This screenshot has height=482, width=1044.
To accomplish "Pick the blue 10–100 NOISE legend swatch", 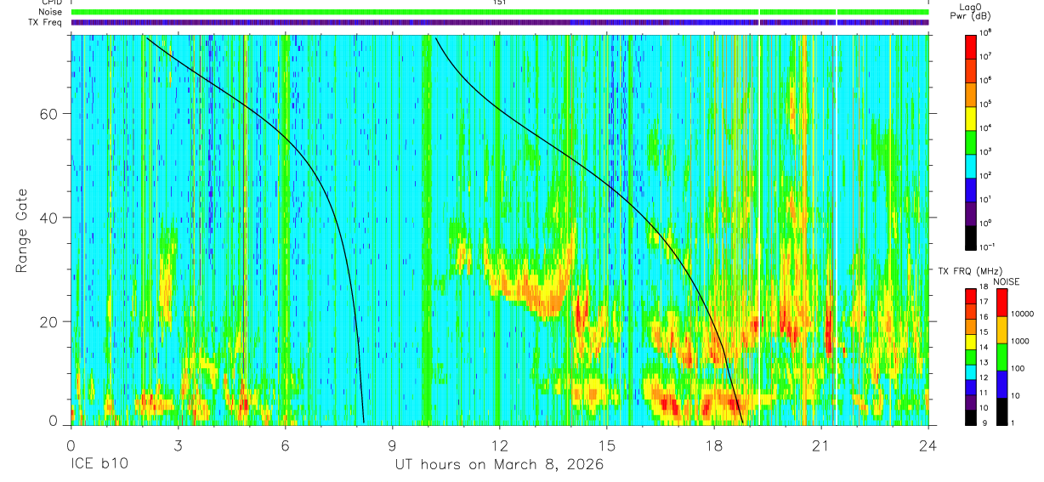I will (x=1001, y=384).
